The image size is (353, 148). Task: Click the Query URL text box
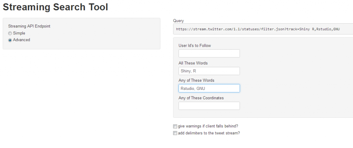point(263,29)
